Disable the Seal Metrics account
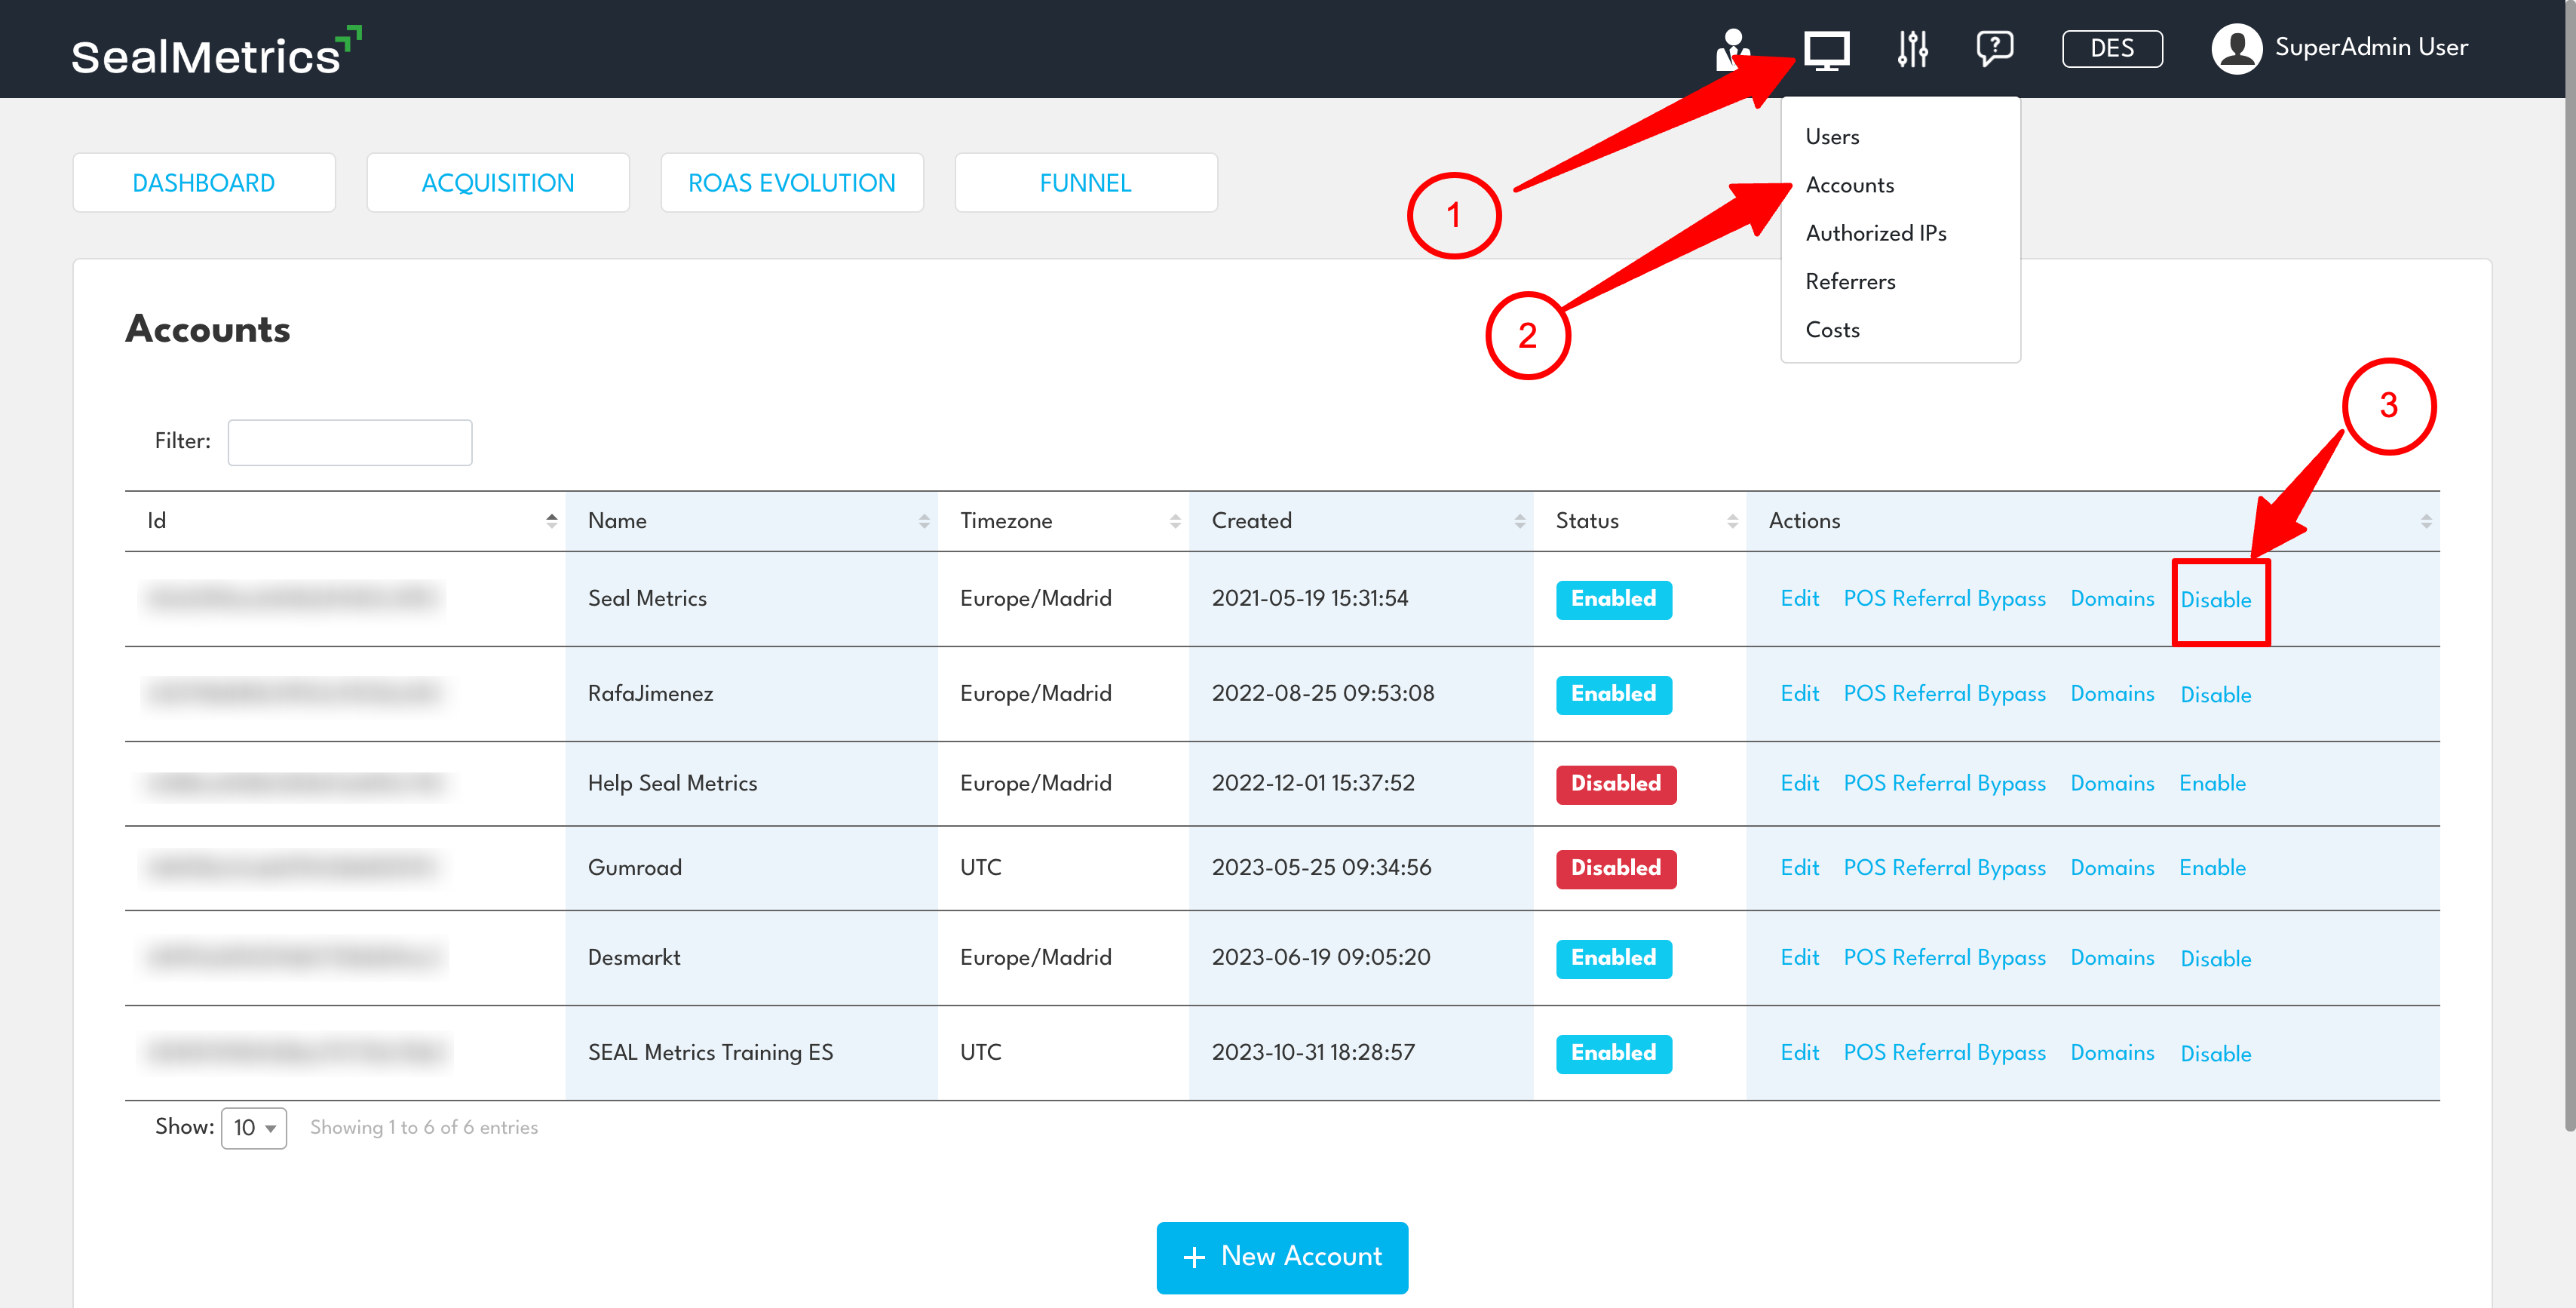2576x1308 pixels. click(x=2215, y=600)
